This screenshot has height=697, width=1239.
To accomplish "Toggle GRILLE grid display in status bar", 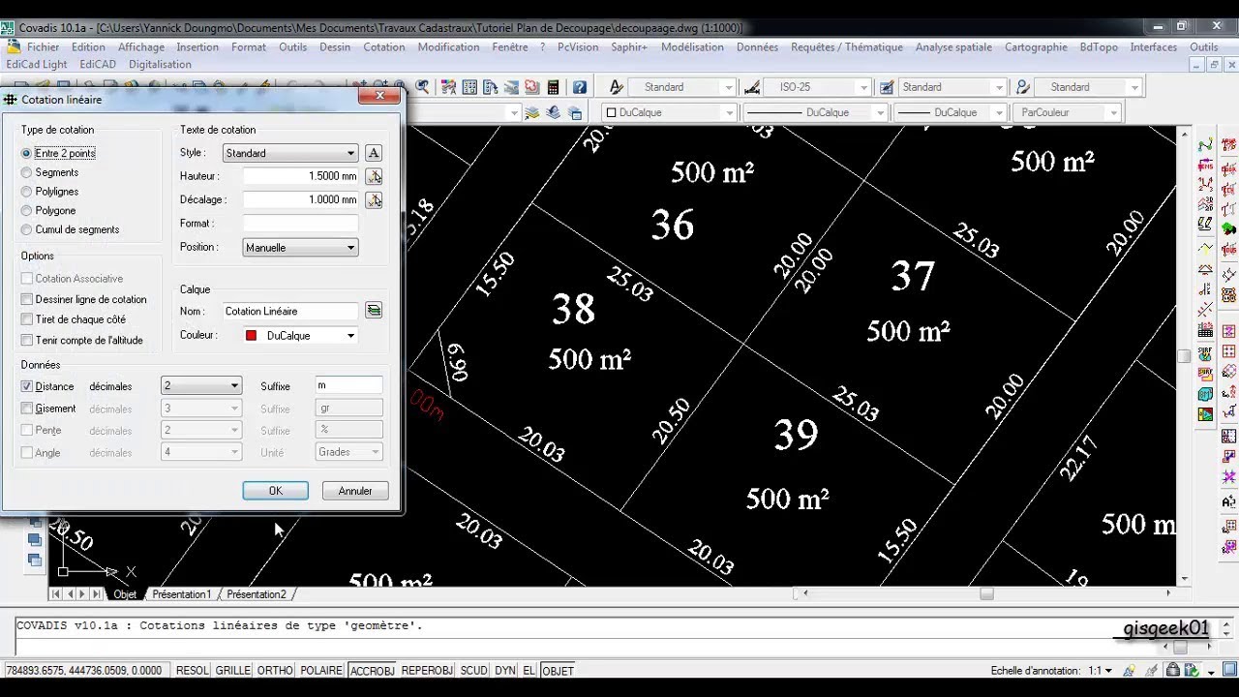I will pyautogui.click(x=232, y=670).
